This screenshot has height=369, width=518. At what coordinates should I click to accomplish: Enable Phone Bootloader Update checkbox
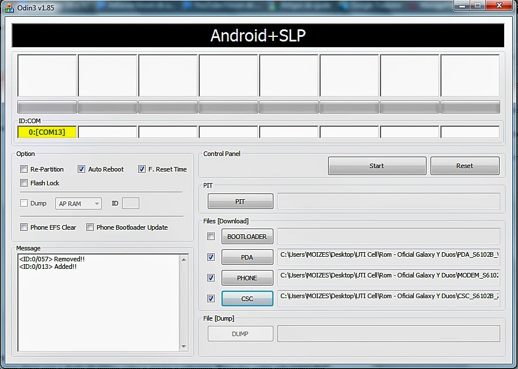click(90, 227)
